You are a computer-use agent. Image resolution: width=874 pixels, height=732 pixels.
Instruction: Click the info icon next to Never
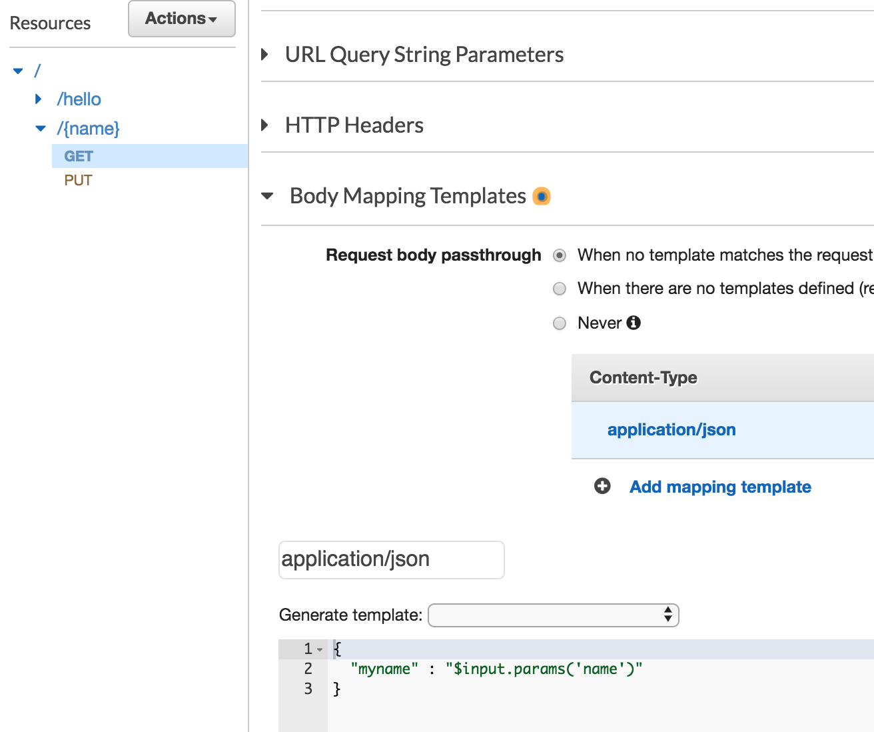(x=634, y=323)
